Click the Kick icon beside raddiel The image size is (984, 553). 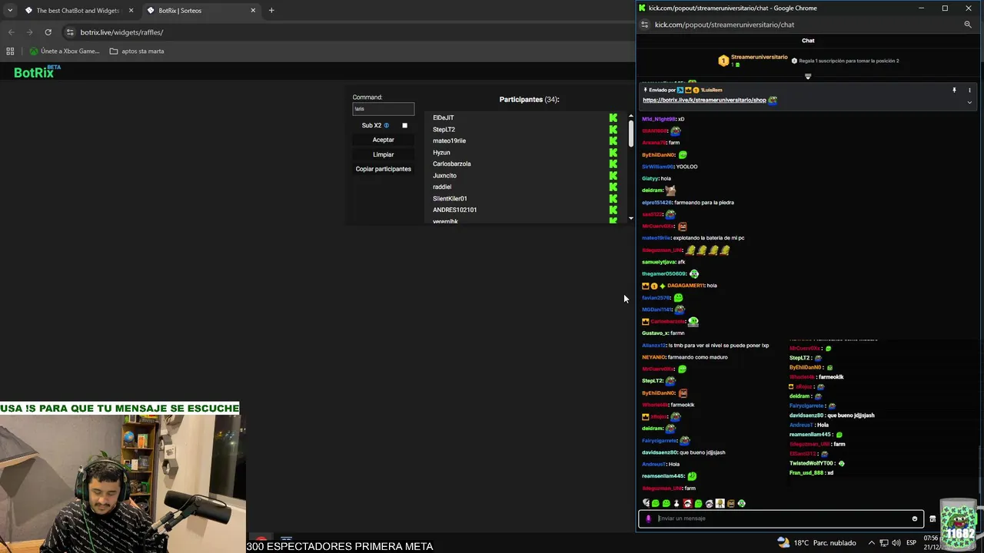[x=613, y=187]
